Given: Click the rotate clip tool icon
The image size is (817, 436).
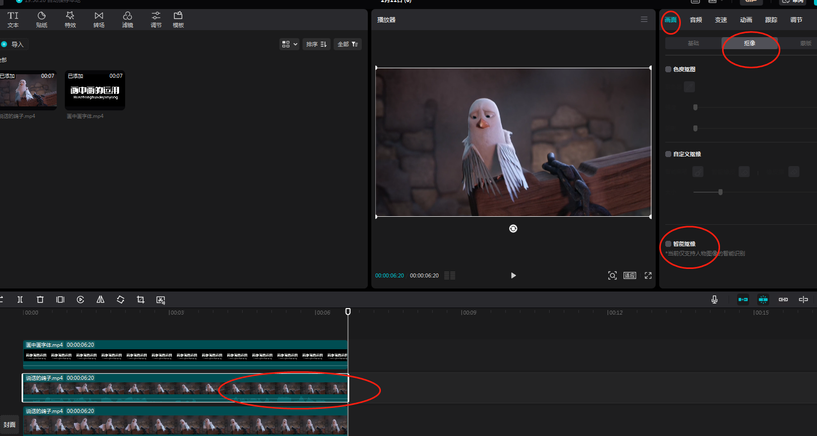Looking at the screenshot, I should (121, 300).
